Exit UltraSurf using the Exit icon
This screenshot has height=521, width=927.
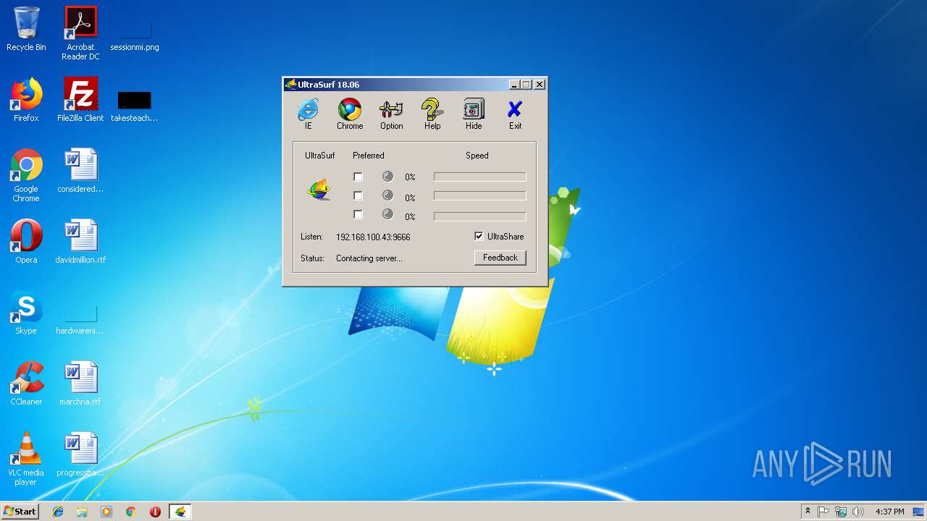coord(515,114)
